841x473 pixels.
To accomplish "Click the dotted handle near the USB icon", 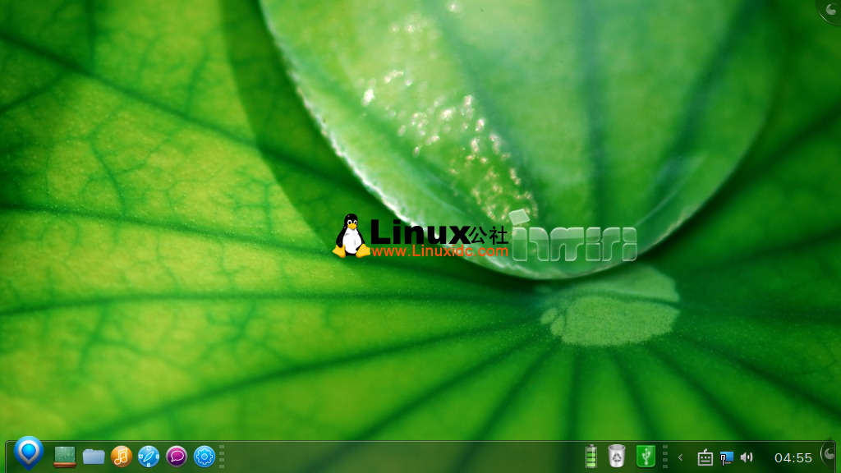I will point(664,457).
